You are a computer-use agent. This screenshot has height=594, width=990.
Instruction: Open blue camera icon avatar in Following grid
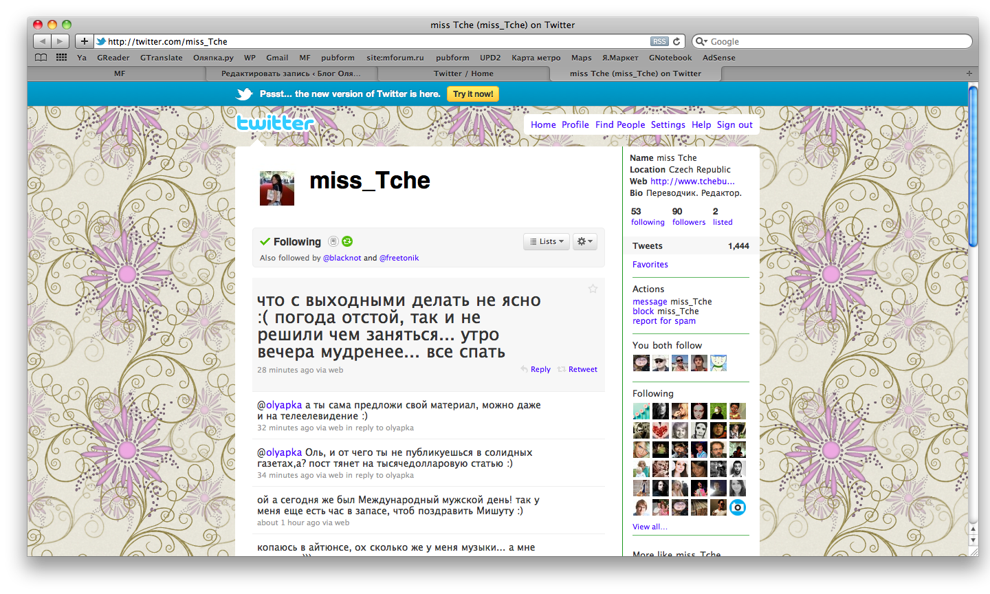(x=738, y=507)
